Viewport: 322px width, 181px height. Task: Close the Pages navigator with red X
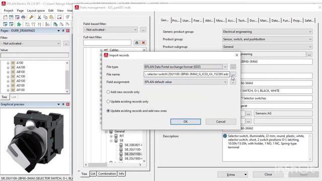coord(68,31)
